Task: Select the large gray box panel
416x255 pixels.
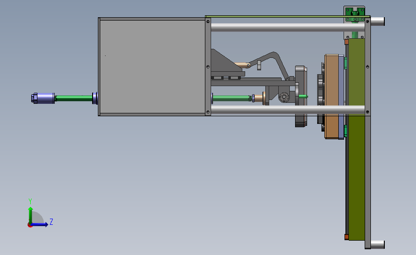Action: 152,67
